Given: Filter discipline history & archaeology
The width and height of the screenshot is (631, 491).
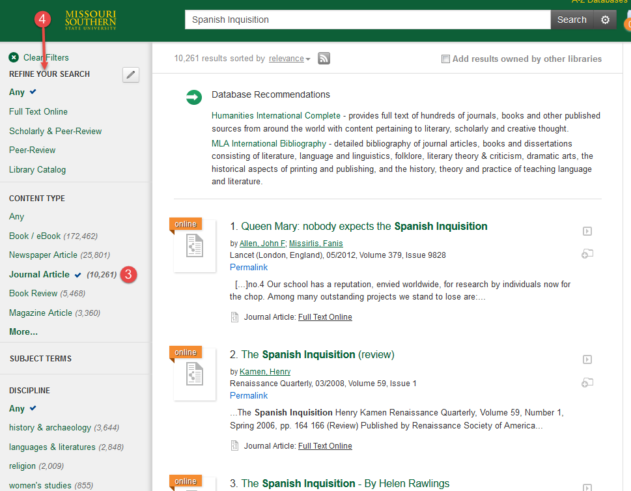Looking at the screenshot, I should 50,427.
